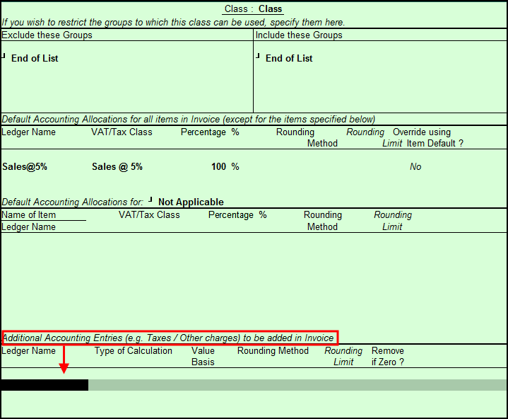This screenshot has width=508, height=419.
Task: Click the red arrow pointing to ledger field
Action: pyautogui.click(x=64, y=367)
